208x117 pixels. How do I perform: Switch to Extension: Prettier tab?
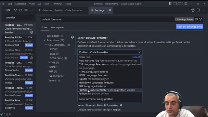pos(62,10)
